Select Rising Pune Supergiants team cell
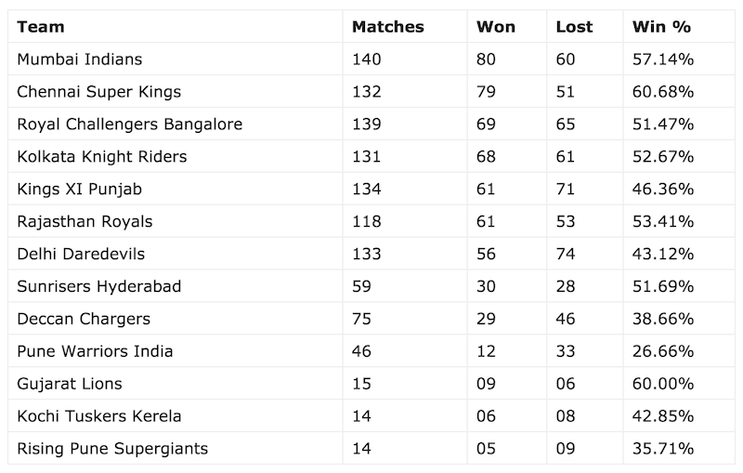Image resolution: width=743 pixels, height=473 pixels. tap(112, 450)
